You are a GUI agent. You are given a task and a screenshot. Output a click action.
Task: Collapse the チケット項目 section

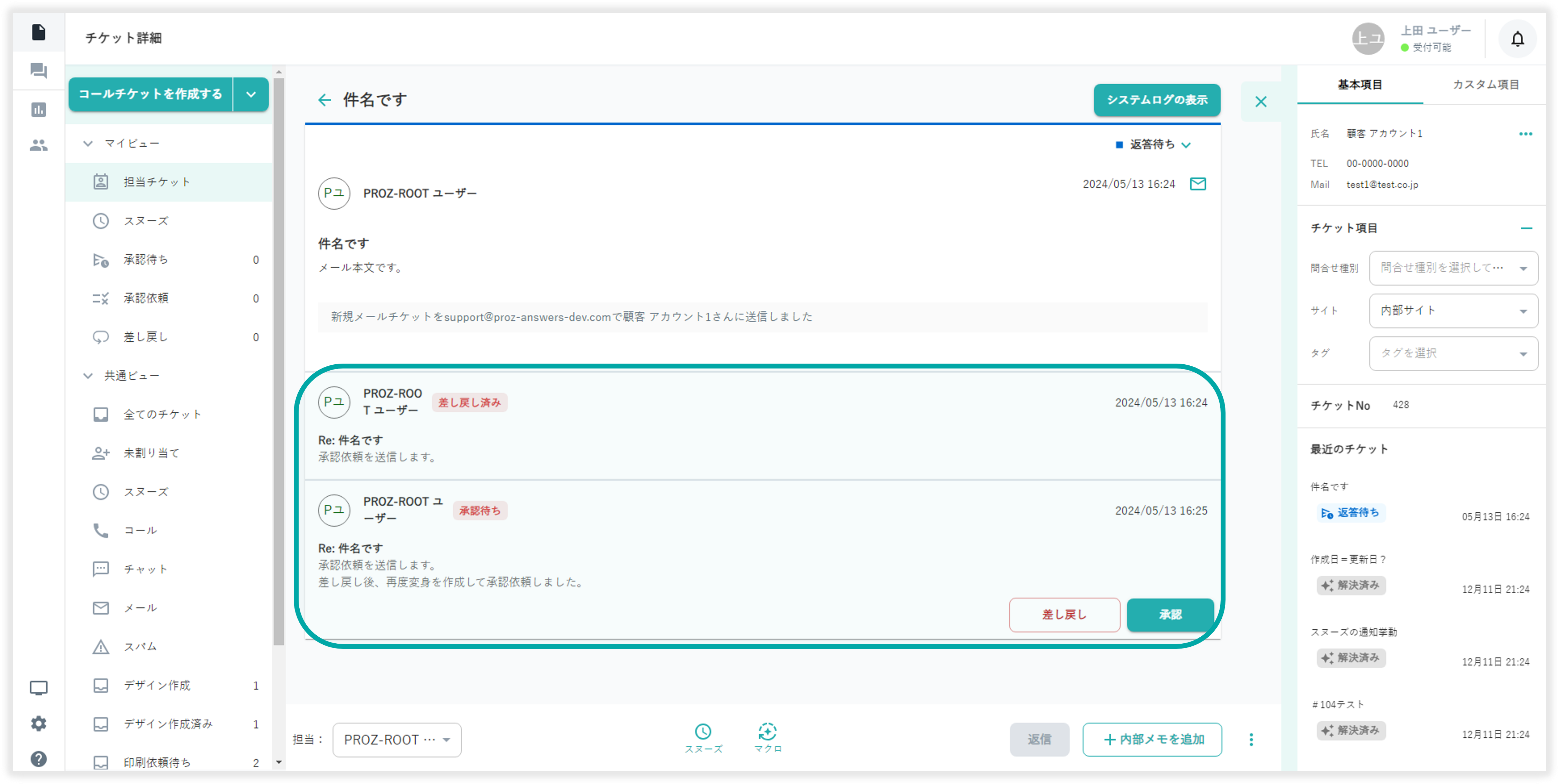tap(1526, 228)
